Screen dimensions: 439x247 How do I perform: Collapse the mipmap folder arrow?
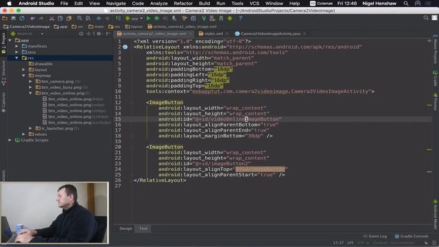[24, 75]
